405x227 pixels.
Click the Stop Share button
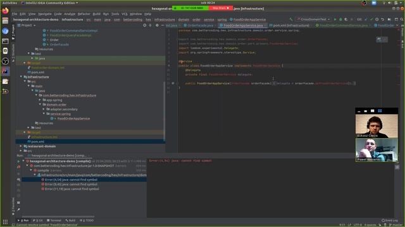click(x=220, y=8)
